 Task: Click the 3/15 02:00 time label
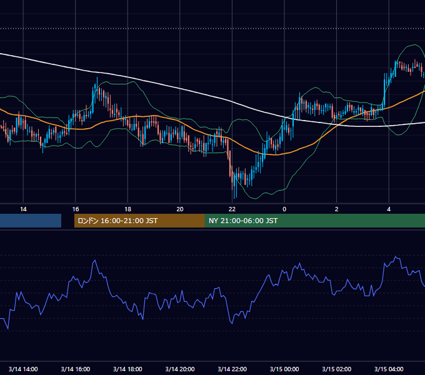coord(337,369)
